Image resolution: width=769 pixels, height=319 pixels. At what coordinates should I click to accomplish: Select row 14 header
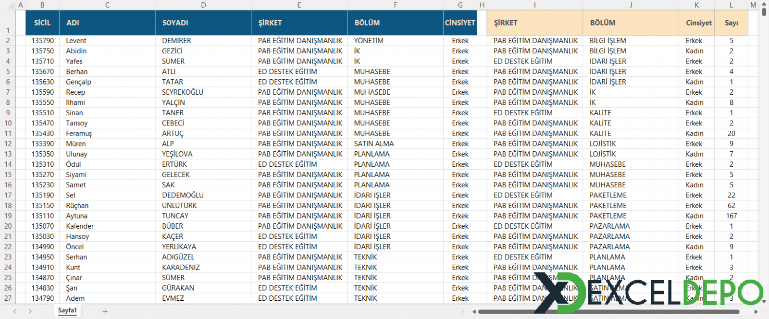click(8, 164)
